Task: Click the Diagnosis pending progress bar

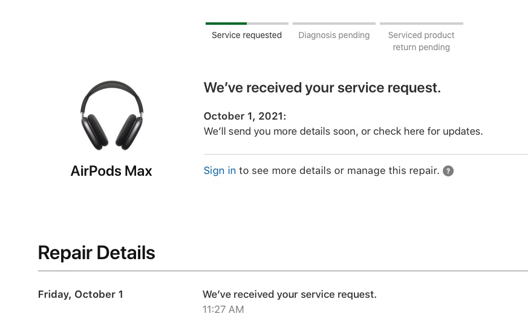Action: pos(334,24)
